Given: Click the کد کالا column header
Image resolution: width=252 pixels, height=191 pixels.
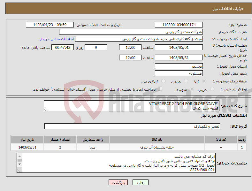Looking at the screenshot, I should [x=221, y=140].
